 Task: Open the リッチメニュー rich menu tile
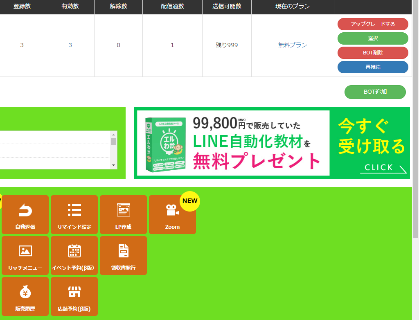(x=25, y=255)
